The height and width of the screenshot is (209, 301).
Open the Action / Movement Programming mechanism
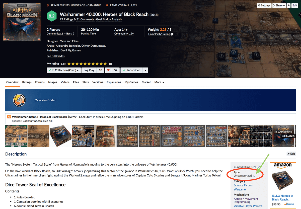pos(246,200)
